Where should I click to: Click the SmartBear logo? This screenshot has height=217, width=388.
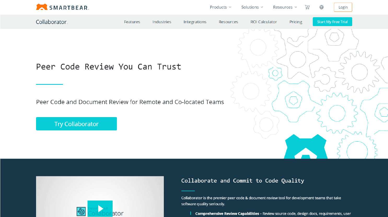(62, 7)
